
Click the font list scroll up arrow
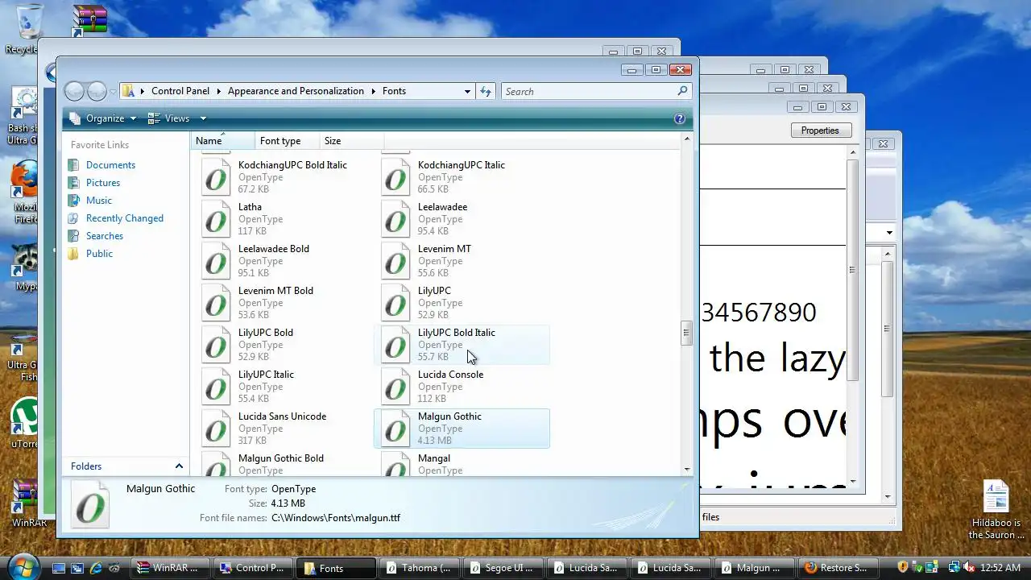[686, 139]
